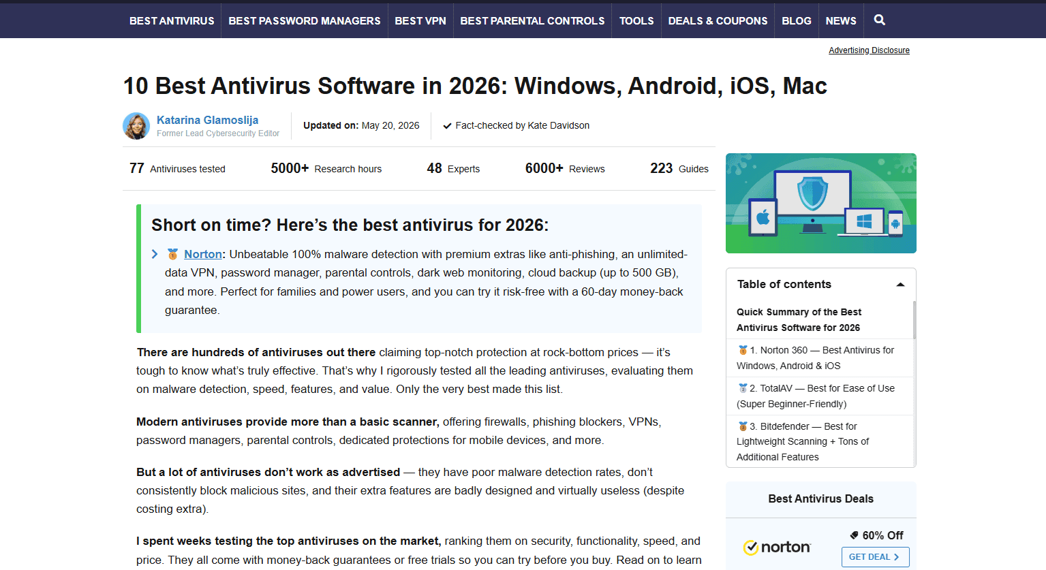1046x570 pixels.
Task: Open Deals & Coupons menu
Action: click(718, 21)
